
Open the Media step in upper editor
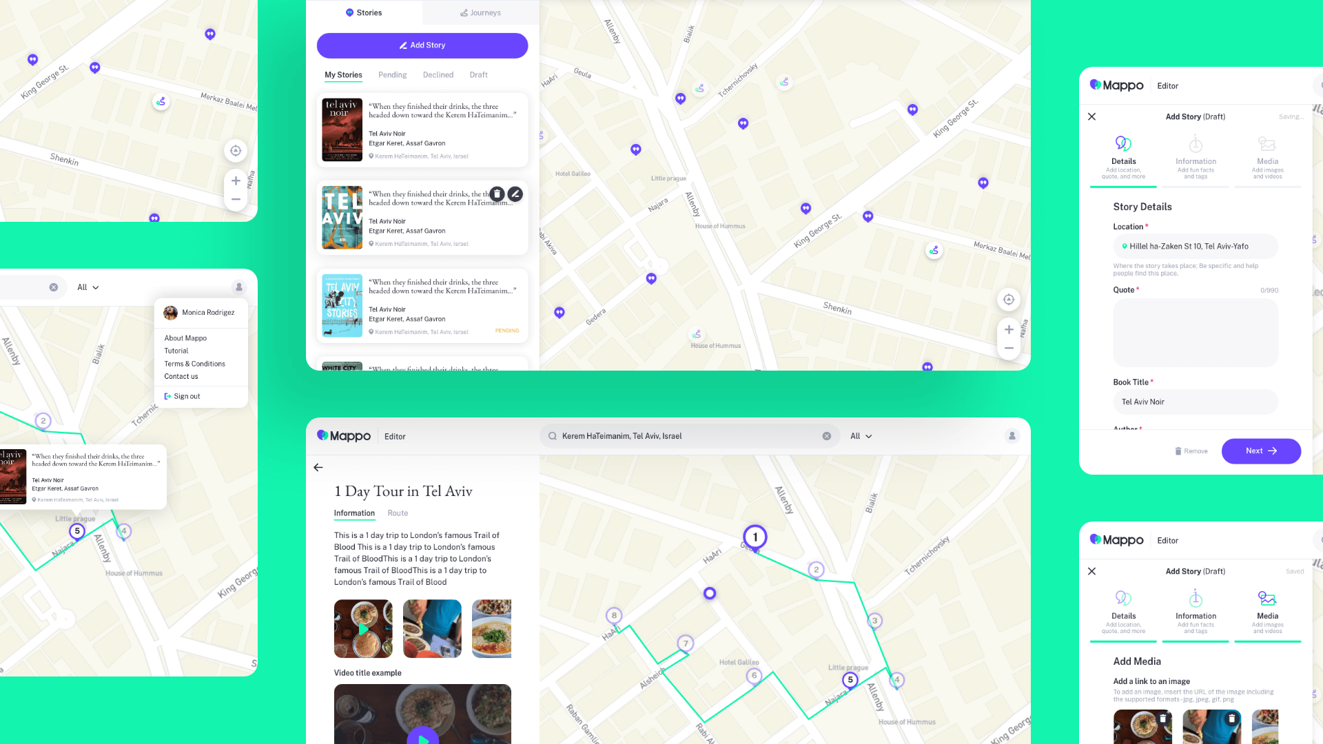click(x=1267, y=160)
